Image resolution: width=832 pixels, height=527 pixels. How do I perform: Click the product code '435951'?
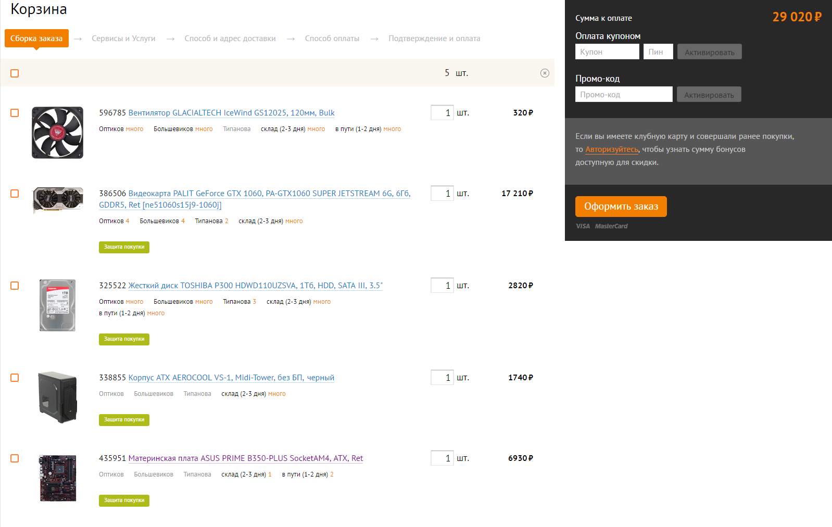112,458
